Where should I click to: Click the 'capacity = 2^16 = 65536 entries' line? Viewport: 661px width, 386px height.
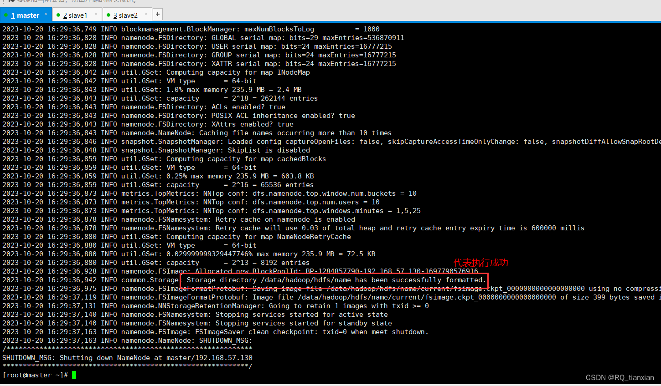(x=158, y=185)
